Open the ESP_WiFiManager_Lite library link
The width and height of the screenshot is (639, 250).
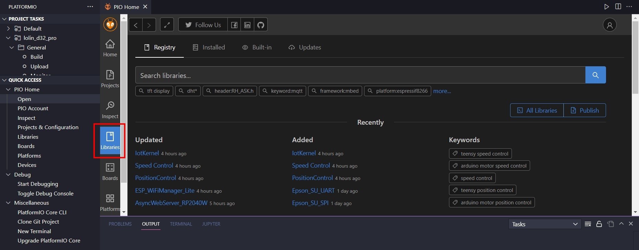pos(165,191)
